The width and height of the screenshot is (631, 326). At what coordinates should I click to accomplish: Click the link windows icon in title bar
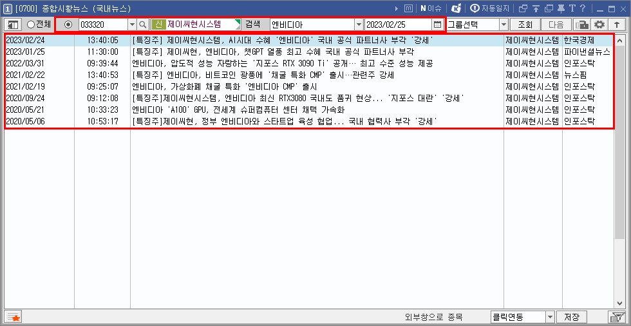523,8
